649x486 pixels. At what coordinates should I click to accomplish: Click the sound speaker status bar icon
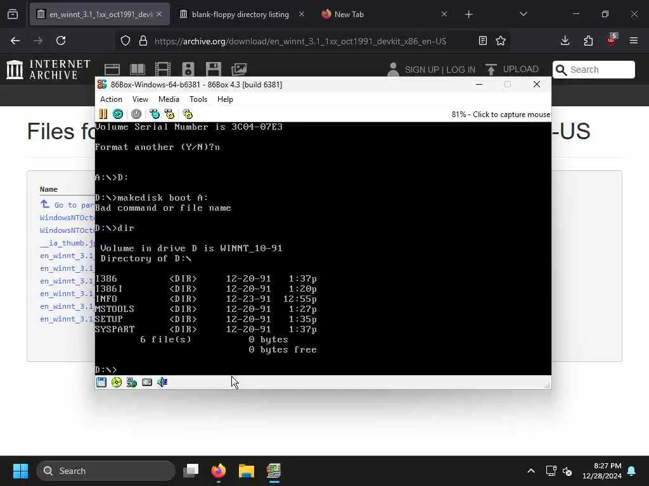coord(162,382)
